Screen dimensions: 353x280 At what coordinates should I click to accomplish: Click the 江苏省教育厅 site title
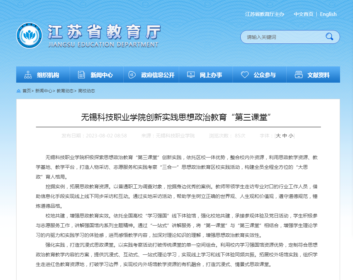tap(104, 32)
